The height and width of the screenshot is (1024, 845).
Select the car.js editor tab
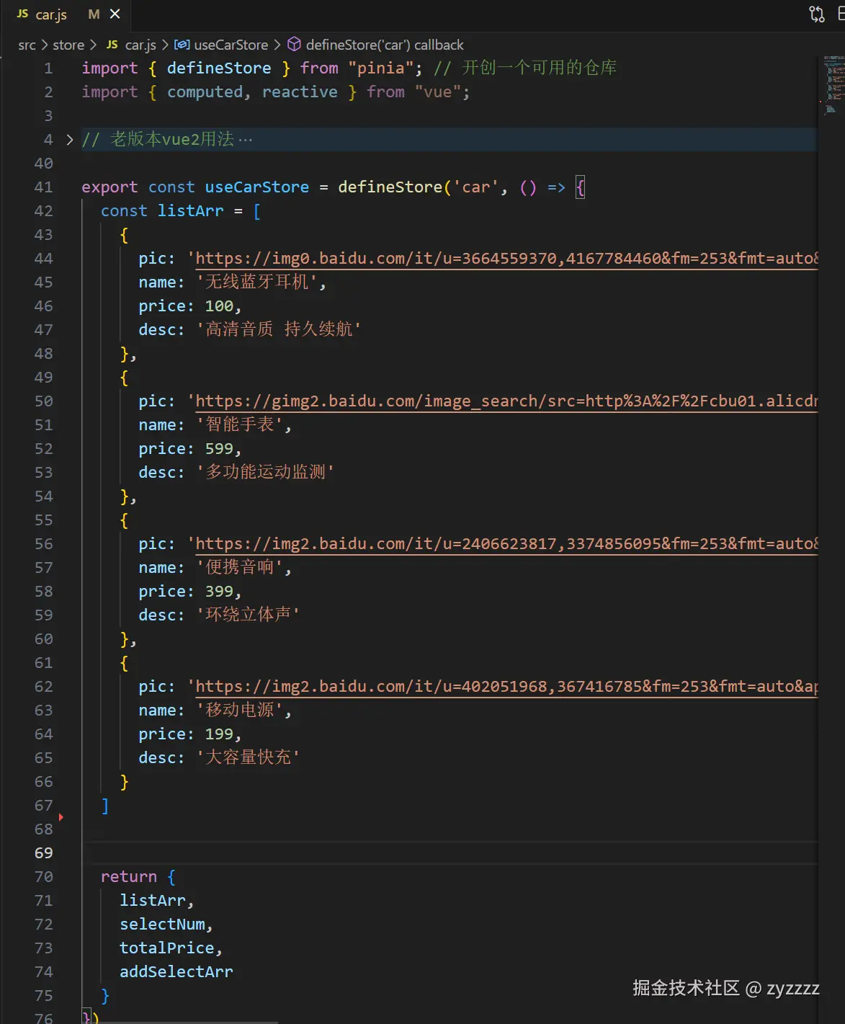pyautogui.click(x=51, y=14)
